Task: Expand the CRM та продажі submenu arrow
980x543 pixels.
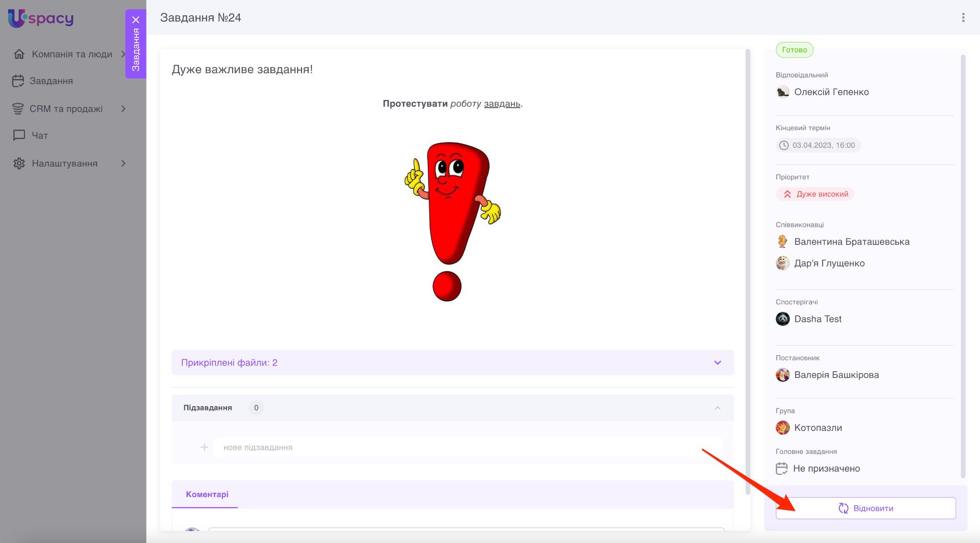Action: pos(123,109)
